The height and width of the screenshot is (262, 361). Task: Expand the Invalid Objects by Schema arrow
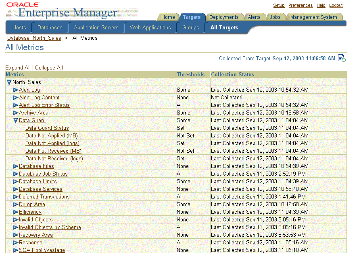(16, 227)
